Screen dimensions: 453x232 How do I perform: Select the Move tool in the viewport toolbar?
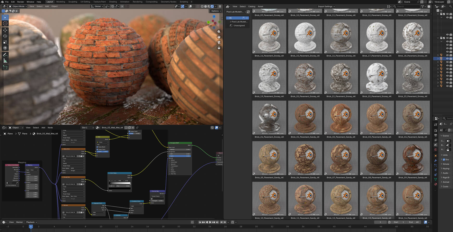[5, 30]
